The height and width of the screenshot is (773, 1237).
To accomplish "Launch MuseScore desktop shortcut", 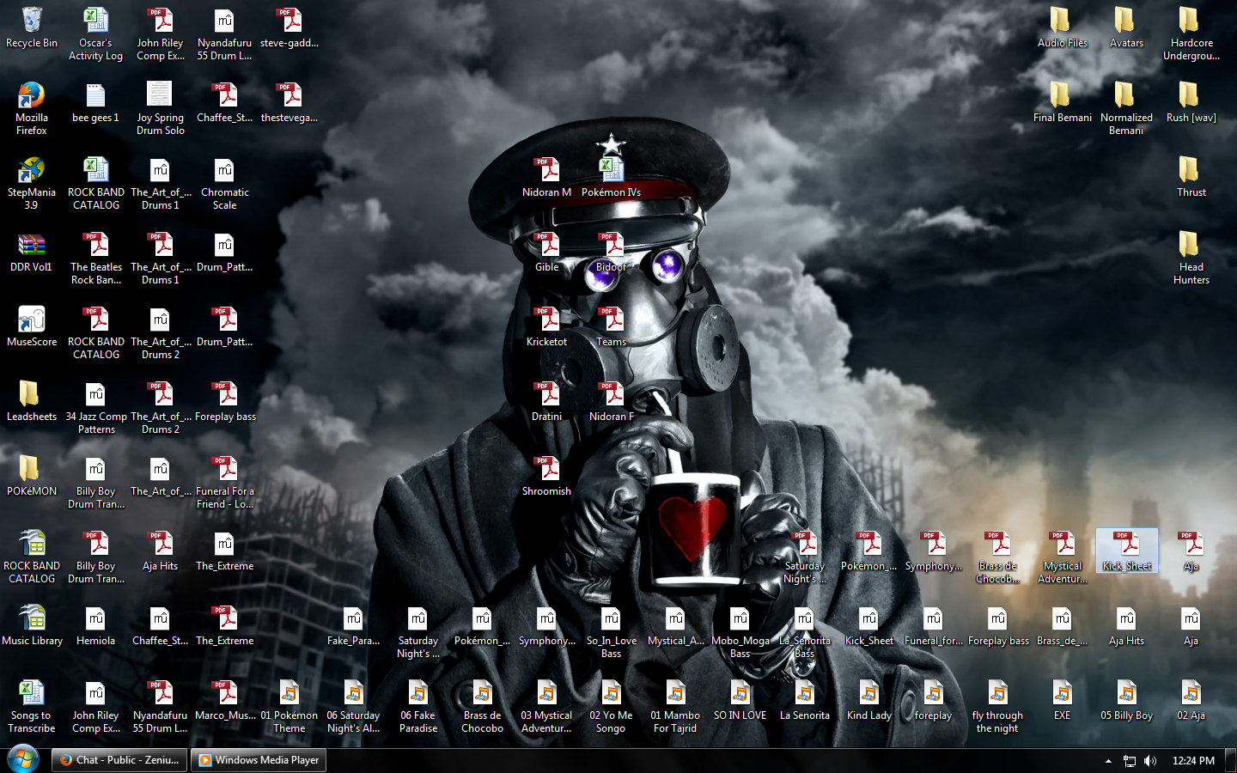I will [x=32, y=327].
